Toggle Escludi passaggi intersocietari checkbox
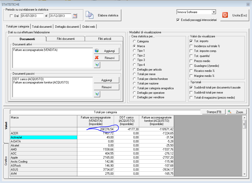This screenshot has height=183, width=252. point(178,20)
